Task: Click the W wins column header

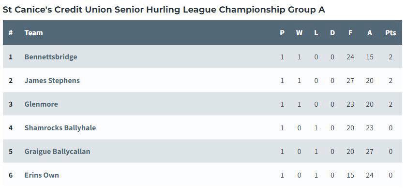Action: 299,33
